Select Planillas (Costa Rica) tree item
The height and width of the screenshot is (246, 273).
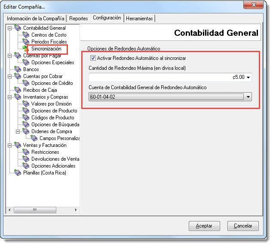coord(45,173)
